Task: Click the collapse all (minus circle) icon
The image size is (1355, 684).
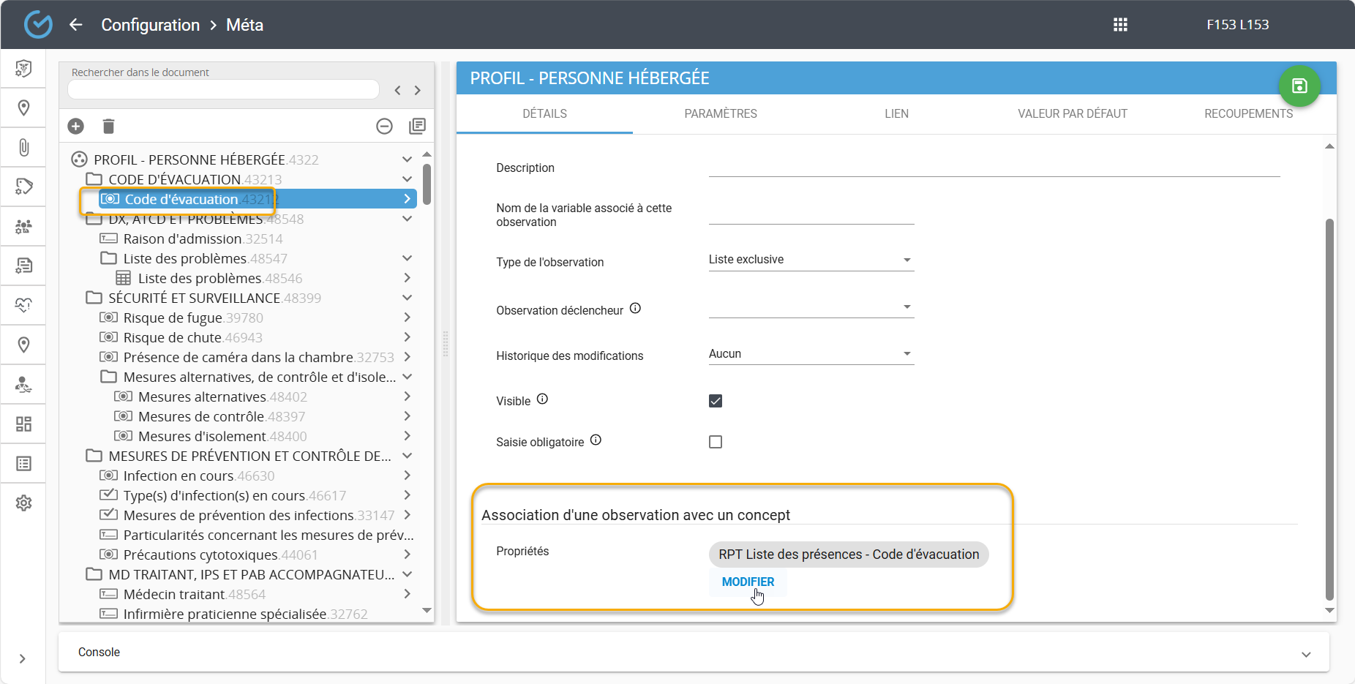Action: point(384,127)
